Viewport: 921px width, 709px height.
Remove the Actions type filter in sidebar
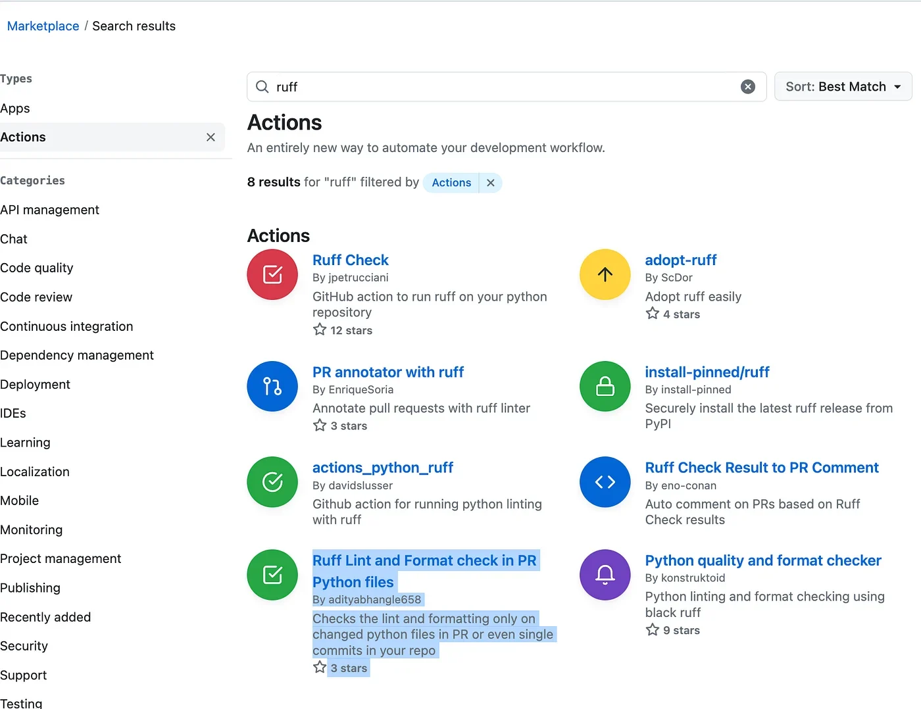[211, 137]
